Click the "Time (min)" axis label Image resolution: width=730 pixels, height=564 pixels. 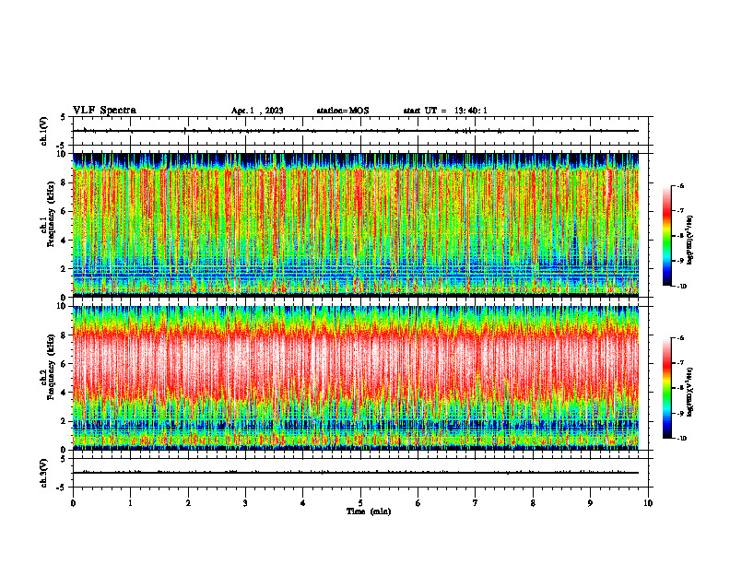369,511
